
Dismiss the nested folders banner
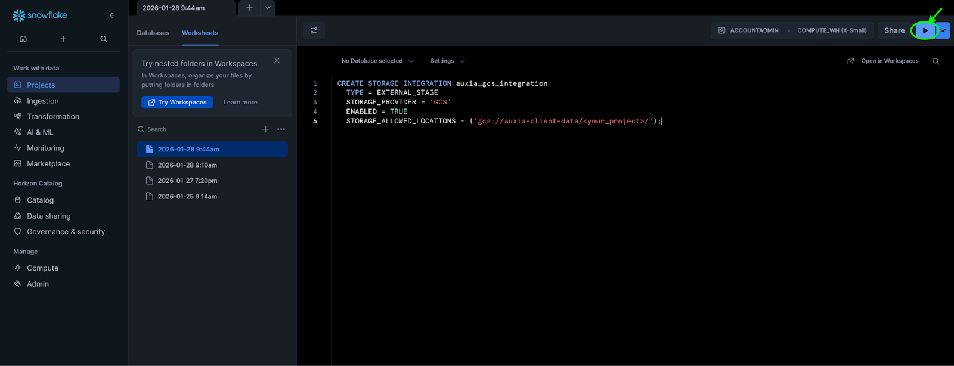click(277, 61)
